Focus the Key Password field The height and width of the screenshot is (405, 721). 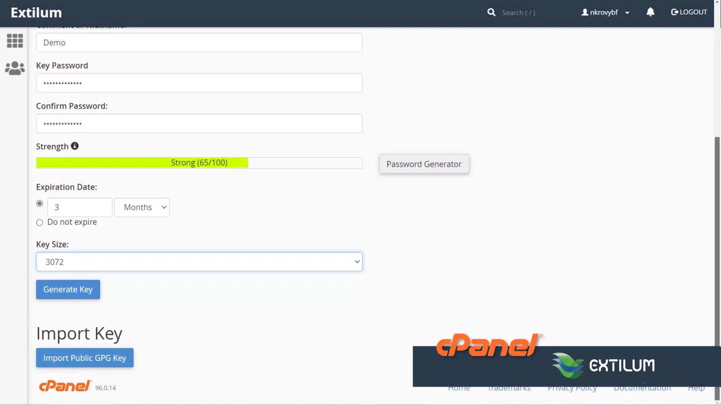199,83
